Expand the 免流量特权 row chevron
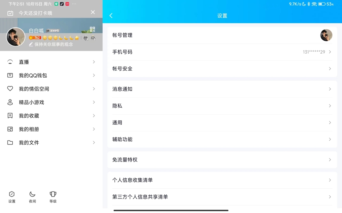 (x=329, y=160)
